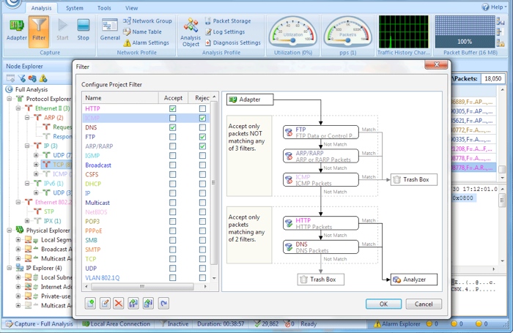The image size is (513, 333).
Task: Click the vertical scrollbar of filter list
Action: coord(214,183)
